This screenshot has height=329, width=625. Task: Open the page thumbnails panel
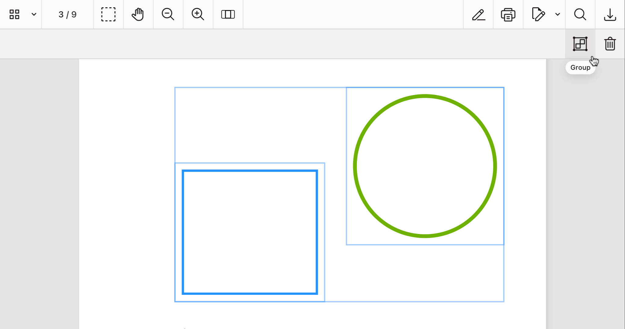click(x=14, y=14)
